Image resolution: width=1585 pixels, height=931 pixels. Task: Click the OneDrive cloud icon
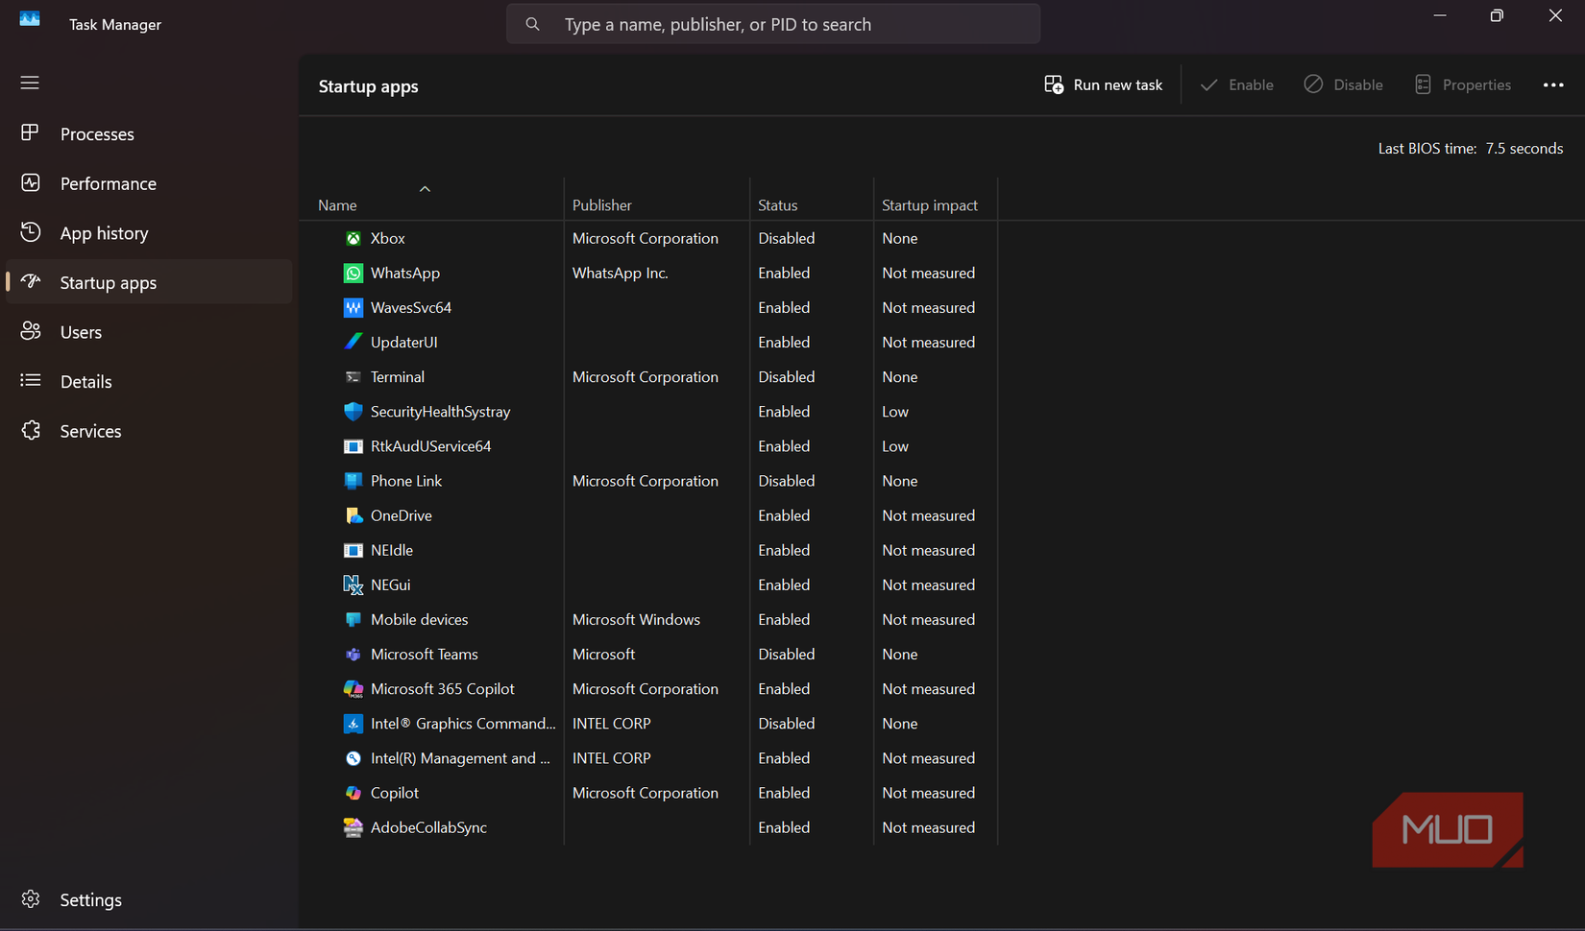[x=354, y=515]
